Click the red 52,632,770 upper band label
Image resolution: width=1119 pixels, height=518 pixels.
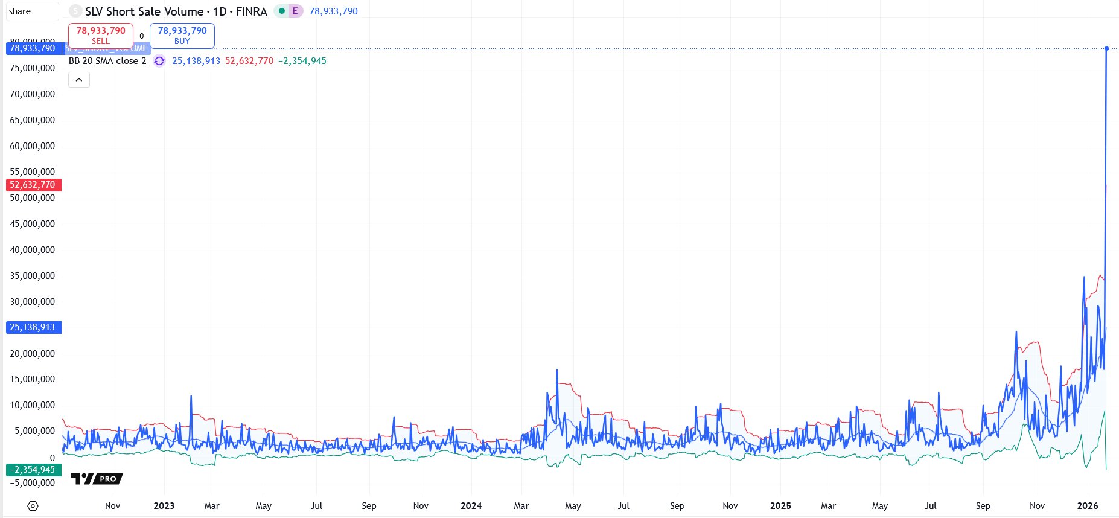click(x=33, y=185)
